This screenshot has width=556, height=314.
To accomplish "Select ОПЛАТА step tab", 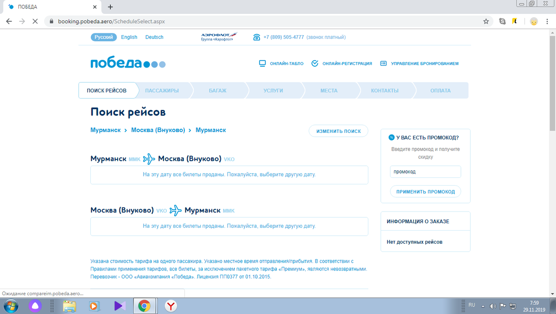I will (440, 91).
